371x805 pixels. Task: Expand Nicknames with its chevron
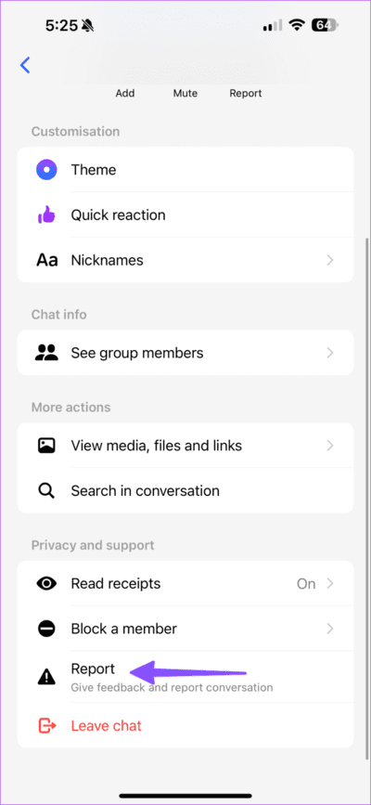coord(330,260)
